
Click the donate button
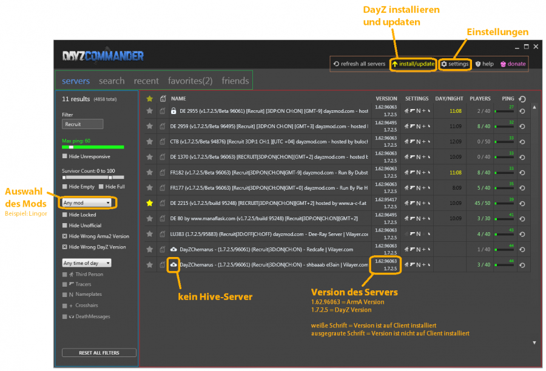(513, 64)
